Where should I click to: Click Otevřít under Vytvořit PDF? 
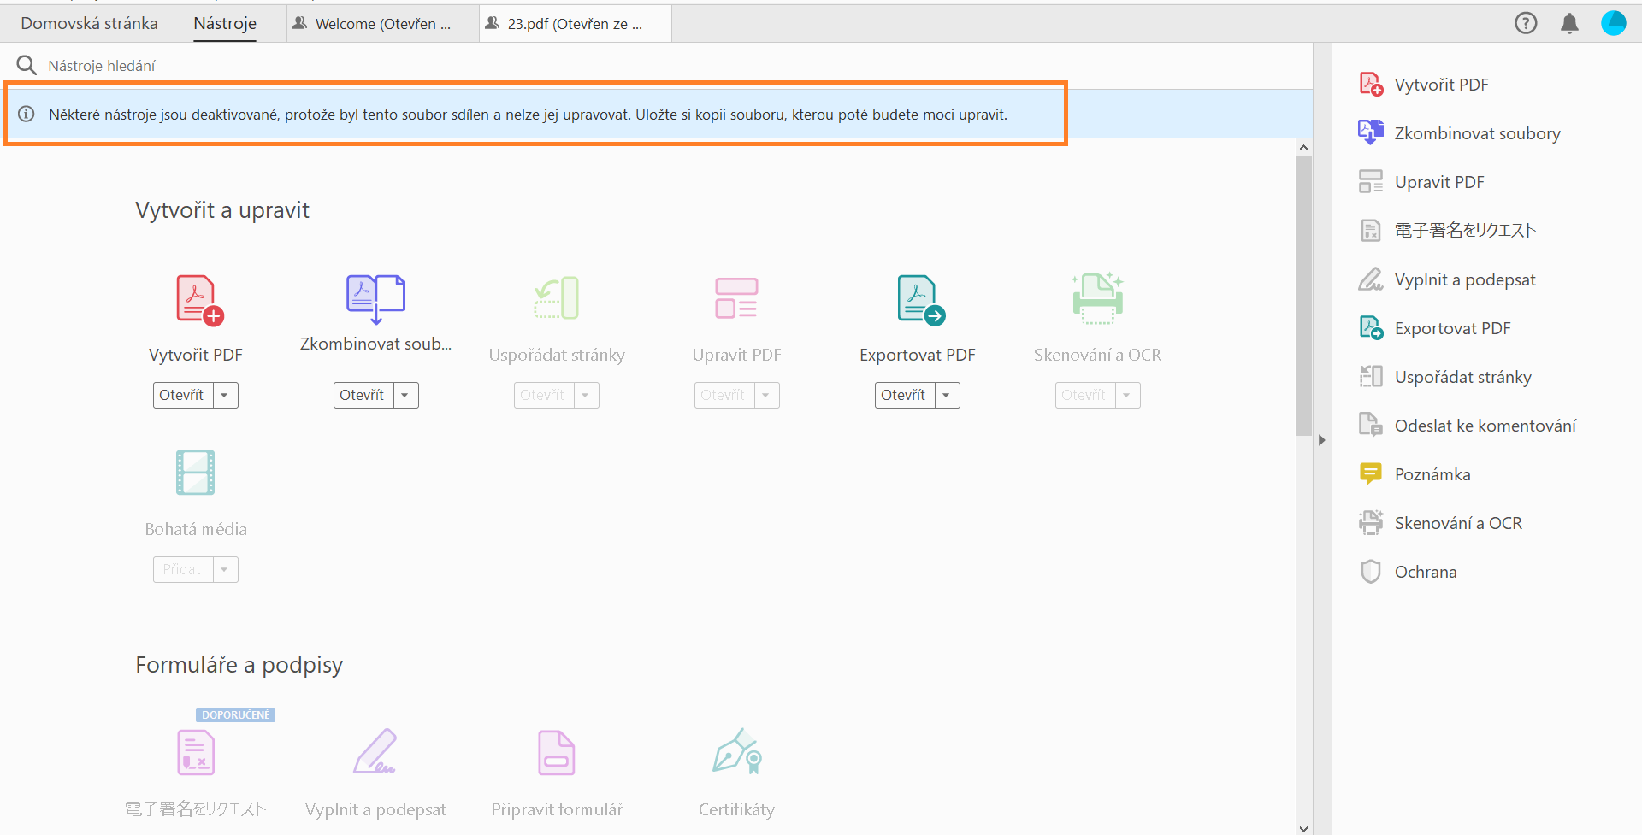(183, 395)
